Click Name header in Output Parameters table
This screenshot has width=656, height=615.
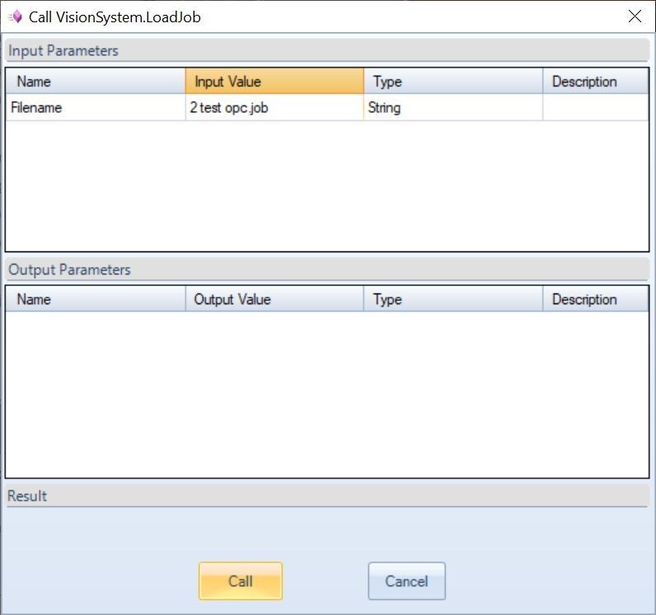[x=96, y=299]
